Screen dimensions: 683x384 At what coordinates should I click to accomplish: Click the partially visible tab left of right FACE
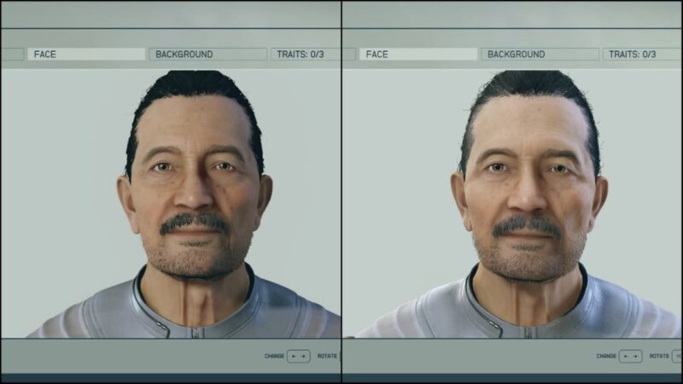coord(348,54)
